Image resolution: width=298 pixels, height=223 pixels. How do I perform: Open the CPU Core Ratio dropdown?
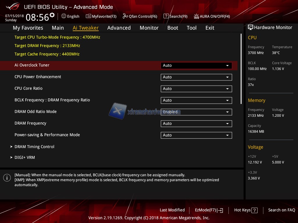tap(196, 89)
